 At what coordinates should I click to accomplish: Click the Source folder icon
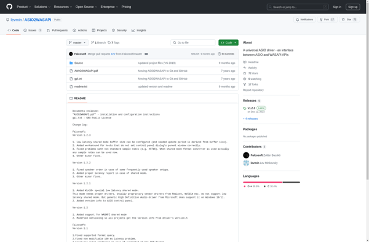click(x=71, y=63)
